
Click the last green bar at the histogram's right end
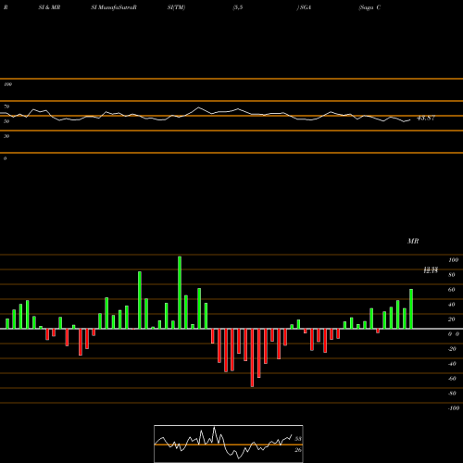pyautogui.click(x=411, y=309)
